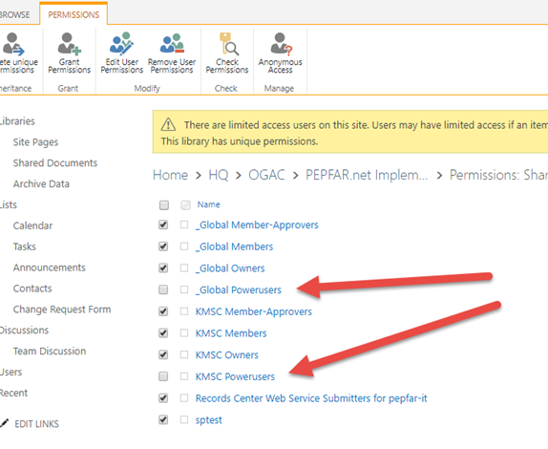Go to OGAC in breadcrumb
The image size is (548, 449).
(x=266, y=175)
